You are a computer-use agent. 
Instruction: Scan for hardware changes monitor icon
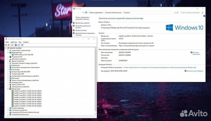tap(22, 45)
